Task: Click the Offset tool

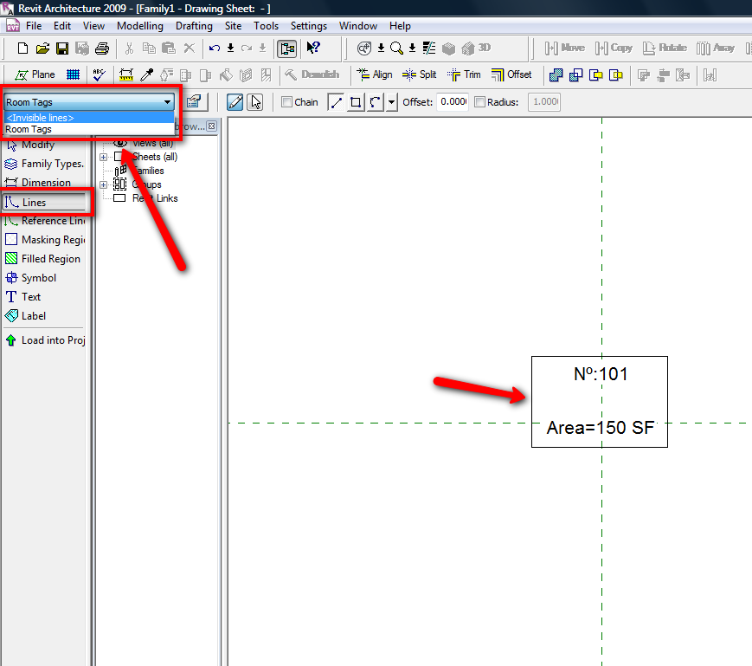Action: (x=511, y=74)
